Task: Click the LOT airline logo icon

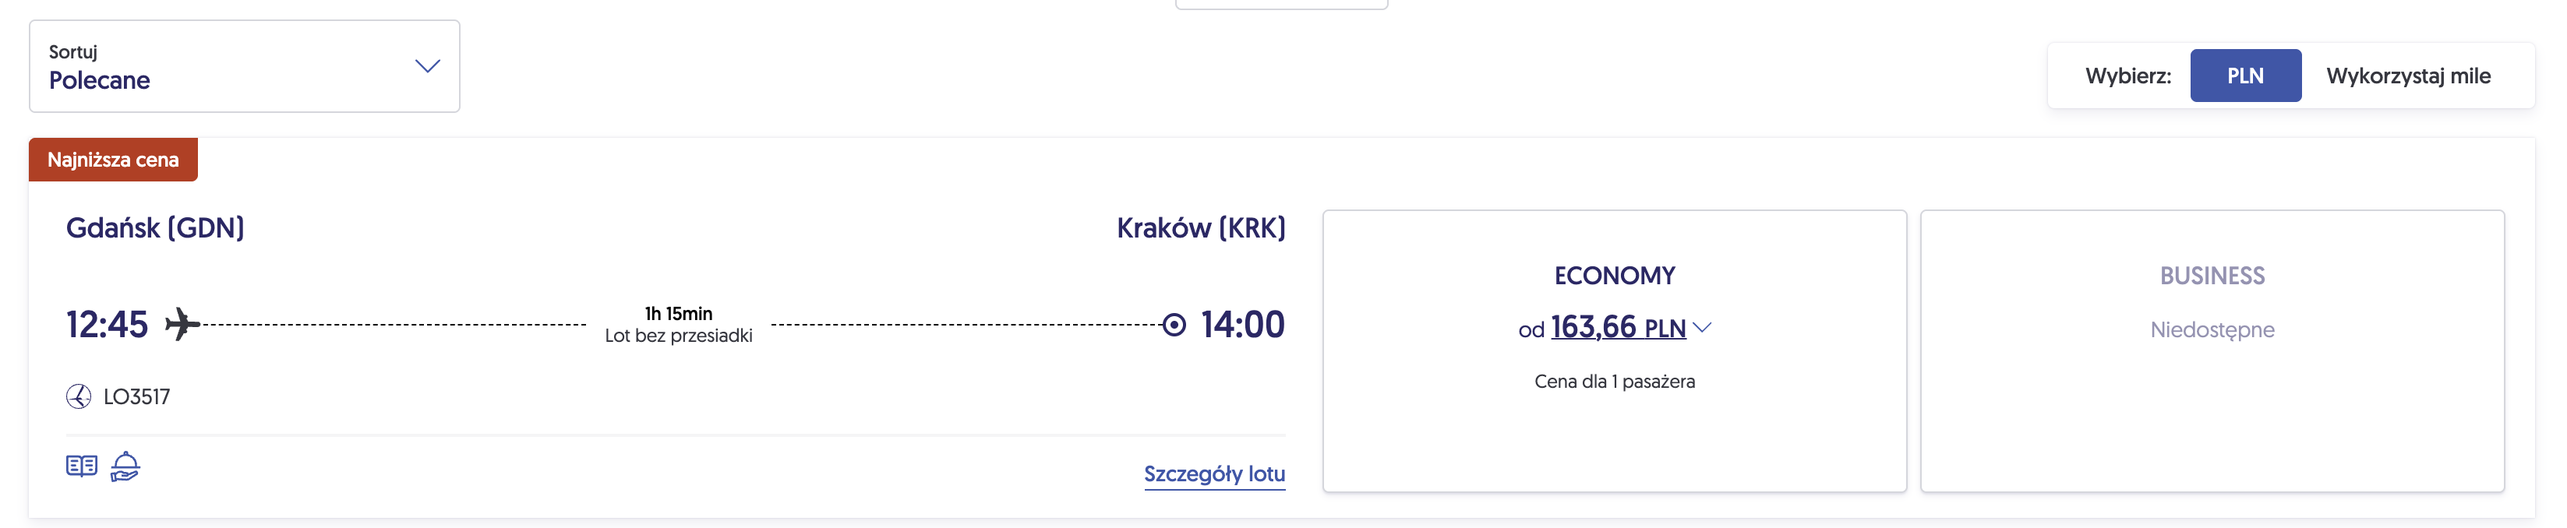Action: click(x=79, y=396)
